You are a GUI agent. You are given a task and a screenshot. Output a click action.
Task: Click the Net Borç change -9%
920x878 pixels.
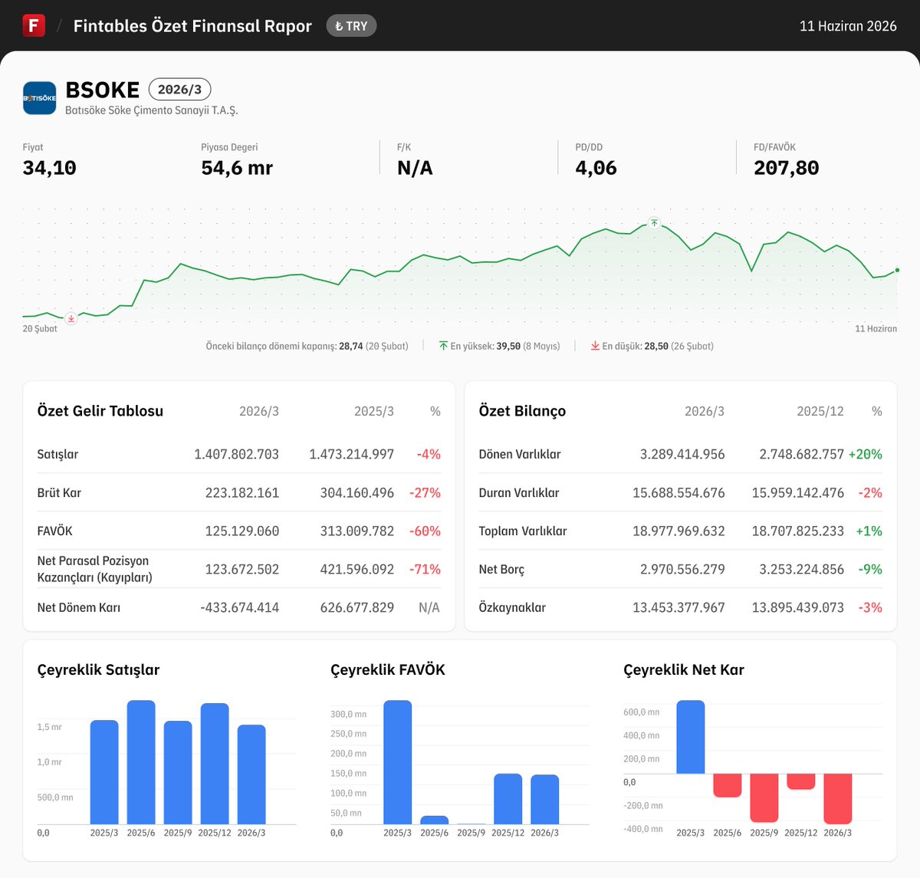pos(870,569)
